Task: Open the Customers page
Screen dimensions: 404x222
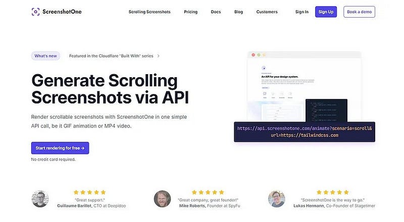Action: tap(267, 12)
